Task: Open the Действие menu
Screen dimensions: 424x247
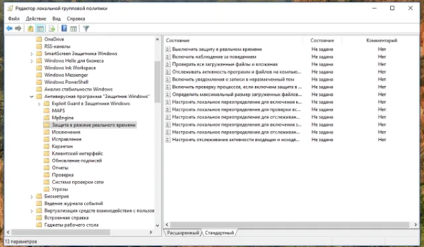Action: (x=36, y=19)
